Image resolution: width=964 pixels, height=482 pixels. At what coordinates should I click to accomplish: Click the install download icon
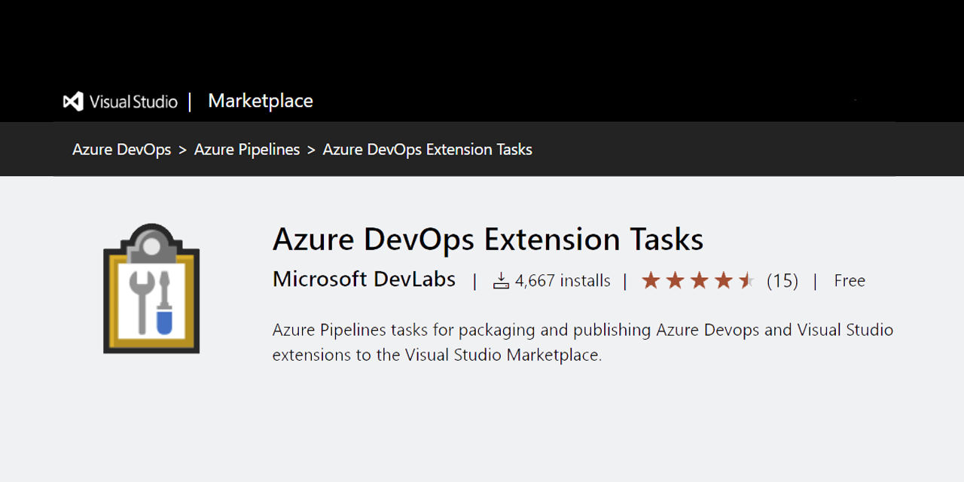501,281
